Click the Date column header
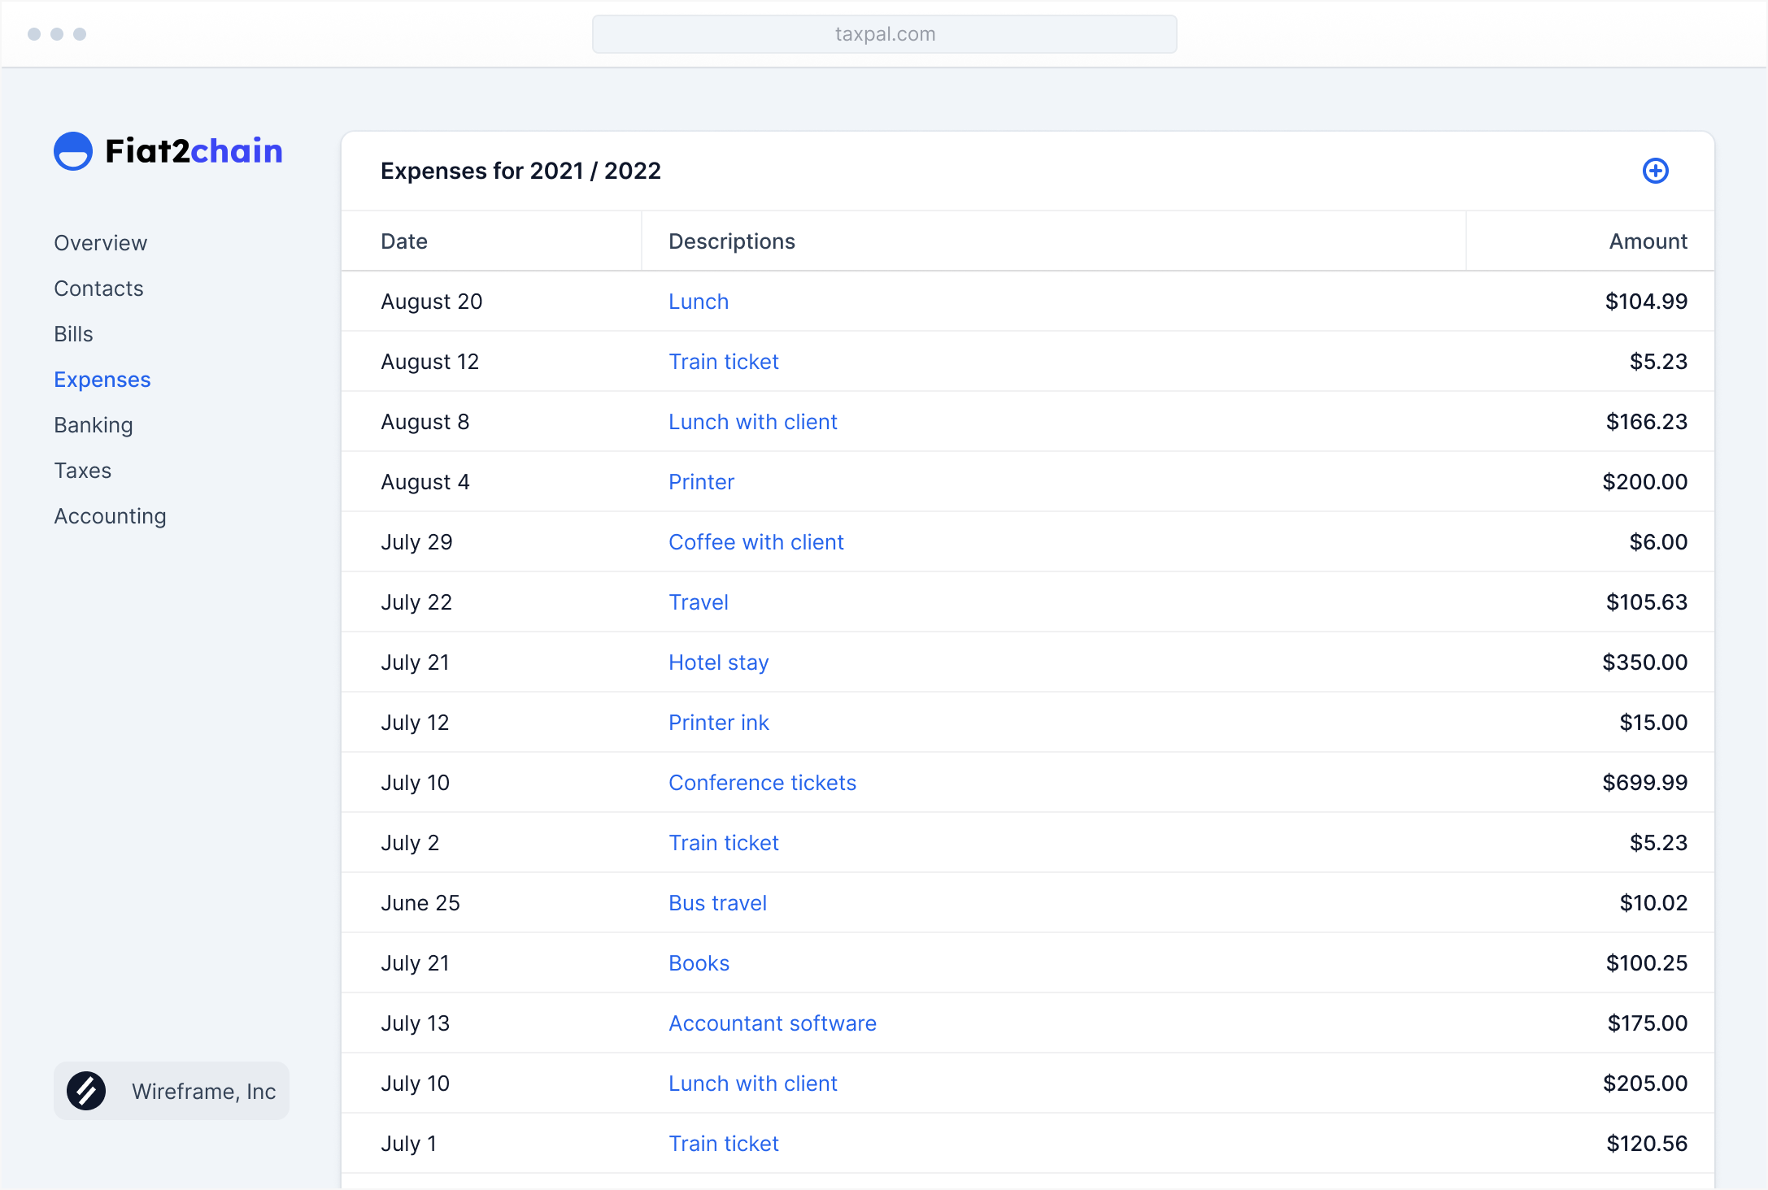This screenshot has height=1190, width=1768. coord(404,241)
